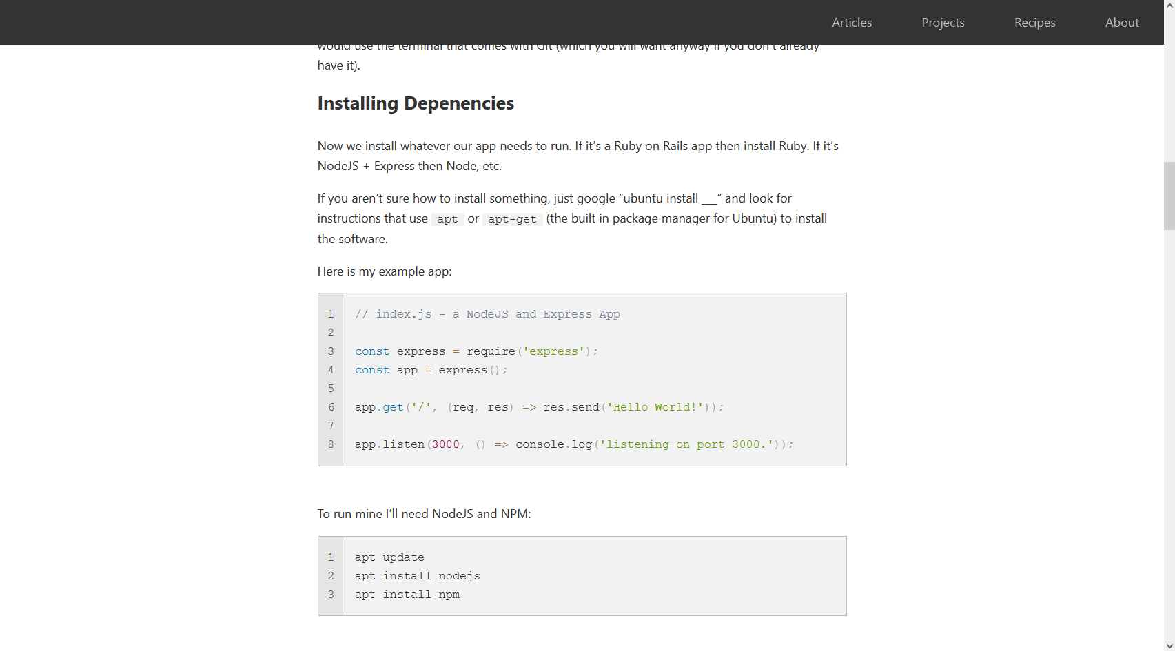
Task: Click the vertical scrollbar thumb
Action: (x=1169, y=196)
